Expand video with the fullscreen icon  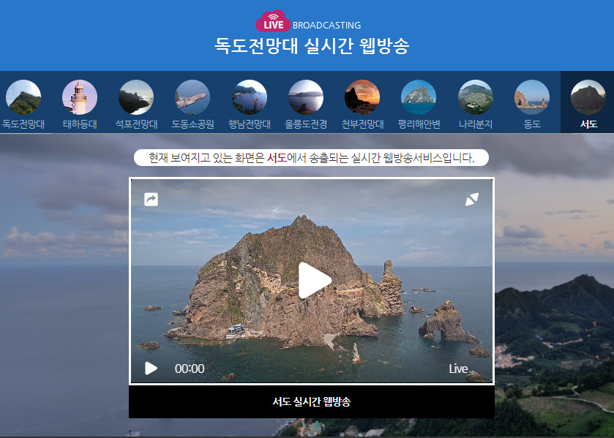tap(472, 199)
